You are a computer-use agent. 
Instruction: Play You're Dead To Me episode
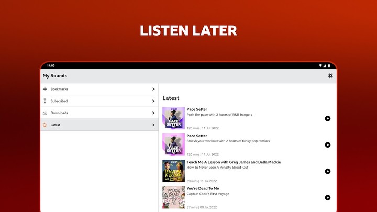(328, 197)
